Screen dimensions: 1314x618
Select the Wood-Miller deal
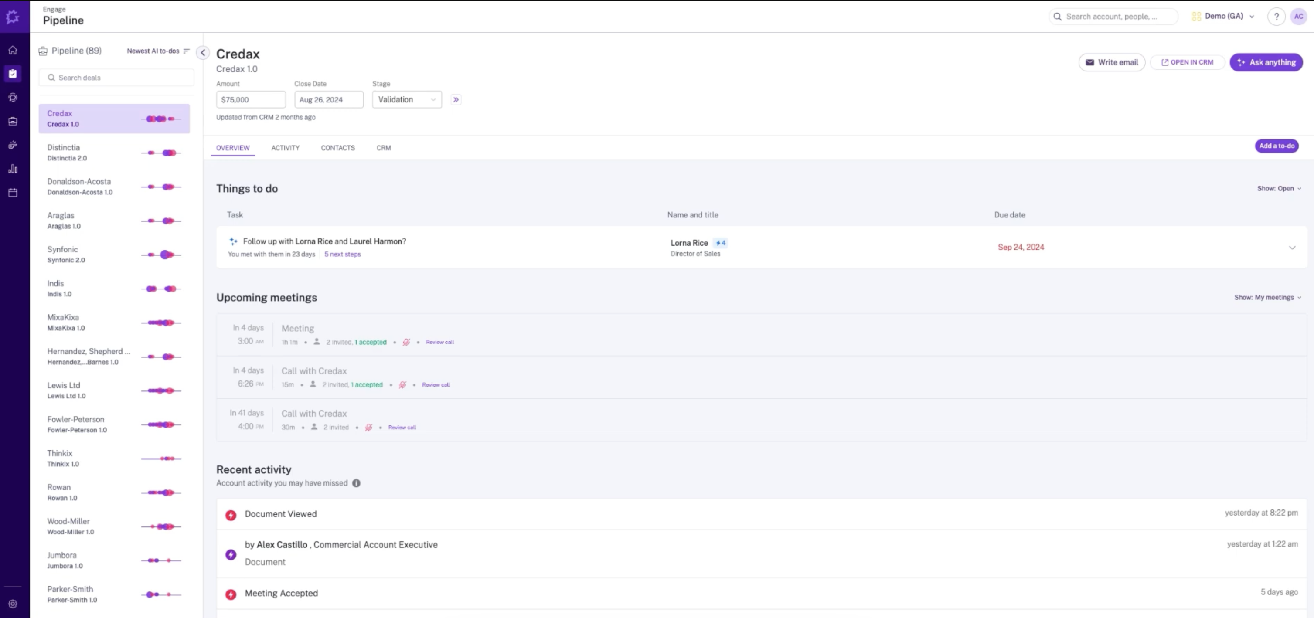tap(114, 526)
